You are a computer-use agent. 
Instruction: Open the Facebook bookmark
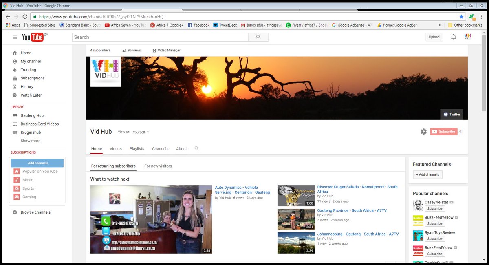coord(198,25)
